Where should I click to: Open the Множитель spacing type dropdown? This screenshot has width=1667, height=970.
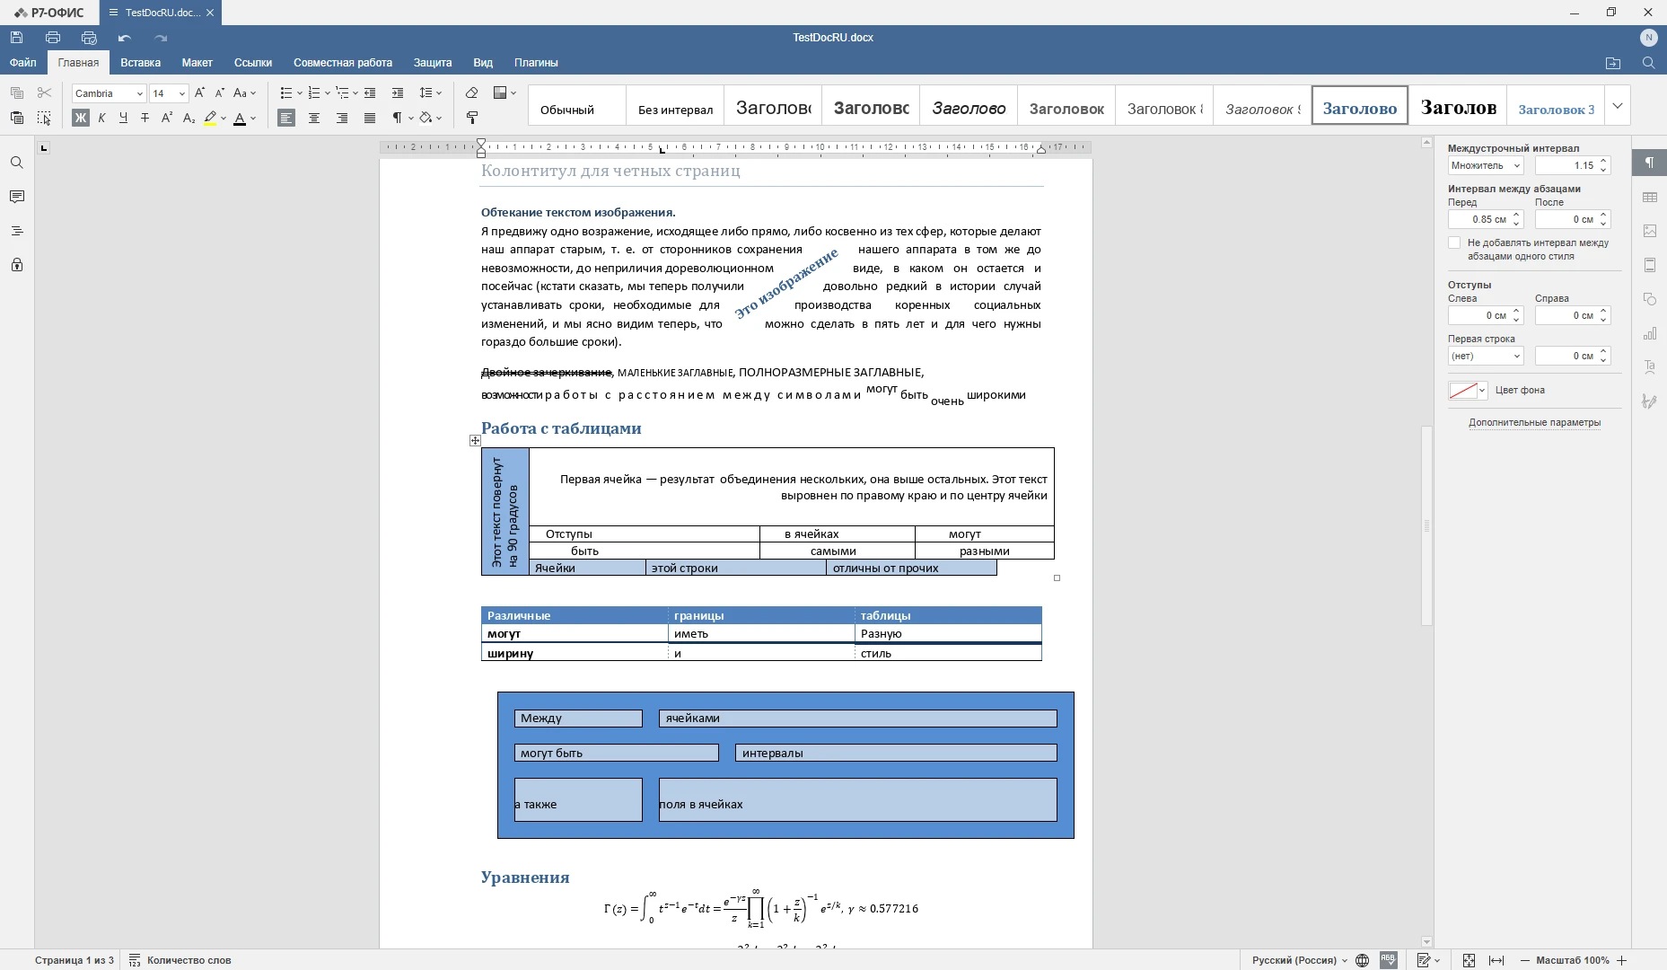tap(1486, 165)
